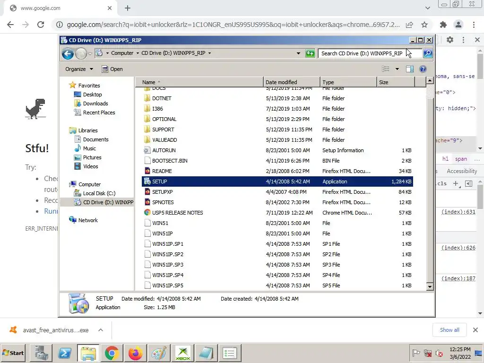Image resolution: width=484 pixels, height=363 pixels.
Task: Select the DOTNET folder
Action: coord(277,98)
